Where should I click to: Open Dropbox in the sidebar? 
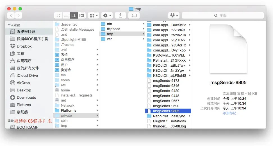(29, 46)
